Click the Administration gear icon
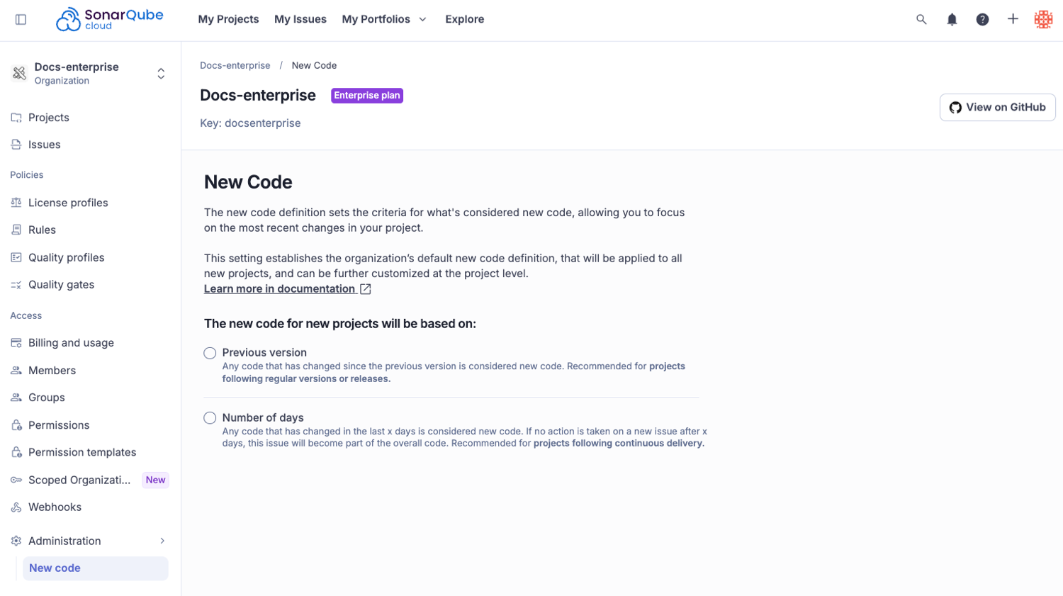This screenshot has width=1063, height=596. 16,541
